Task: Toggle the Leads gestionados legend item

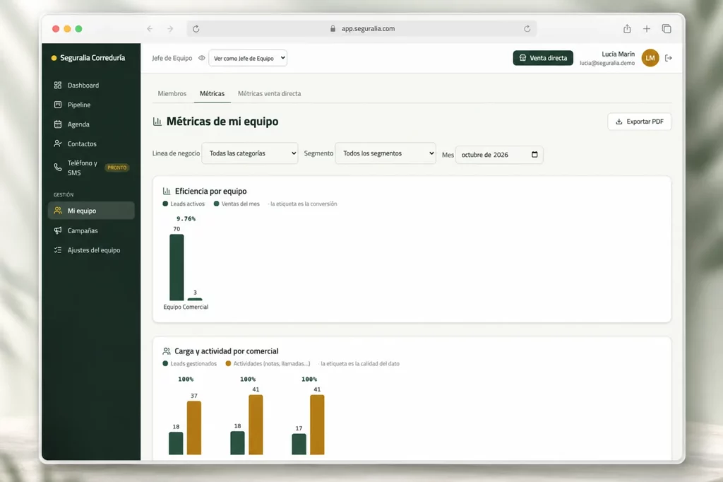Action: [189, 363]
